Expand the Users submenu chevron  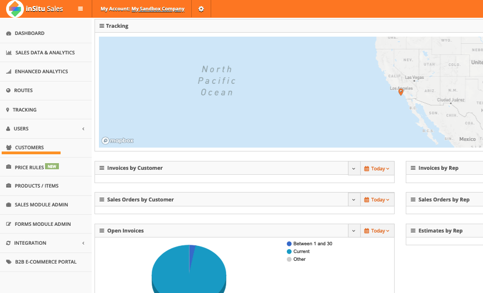pos(83,129)
